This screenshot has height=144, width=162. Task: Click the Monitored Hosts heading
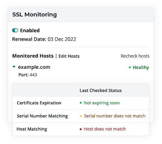[x=33, y=56]
